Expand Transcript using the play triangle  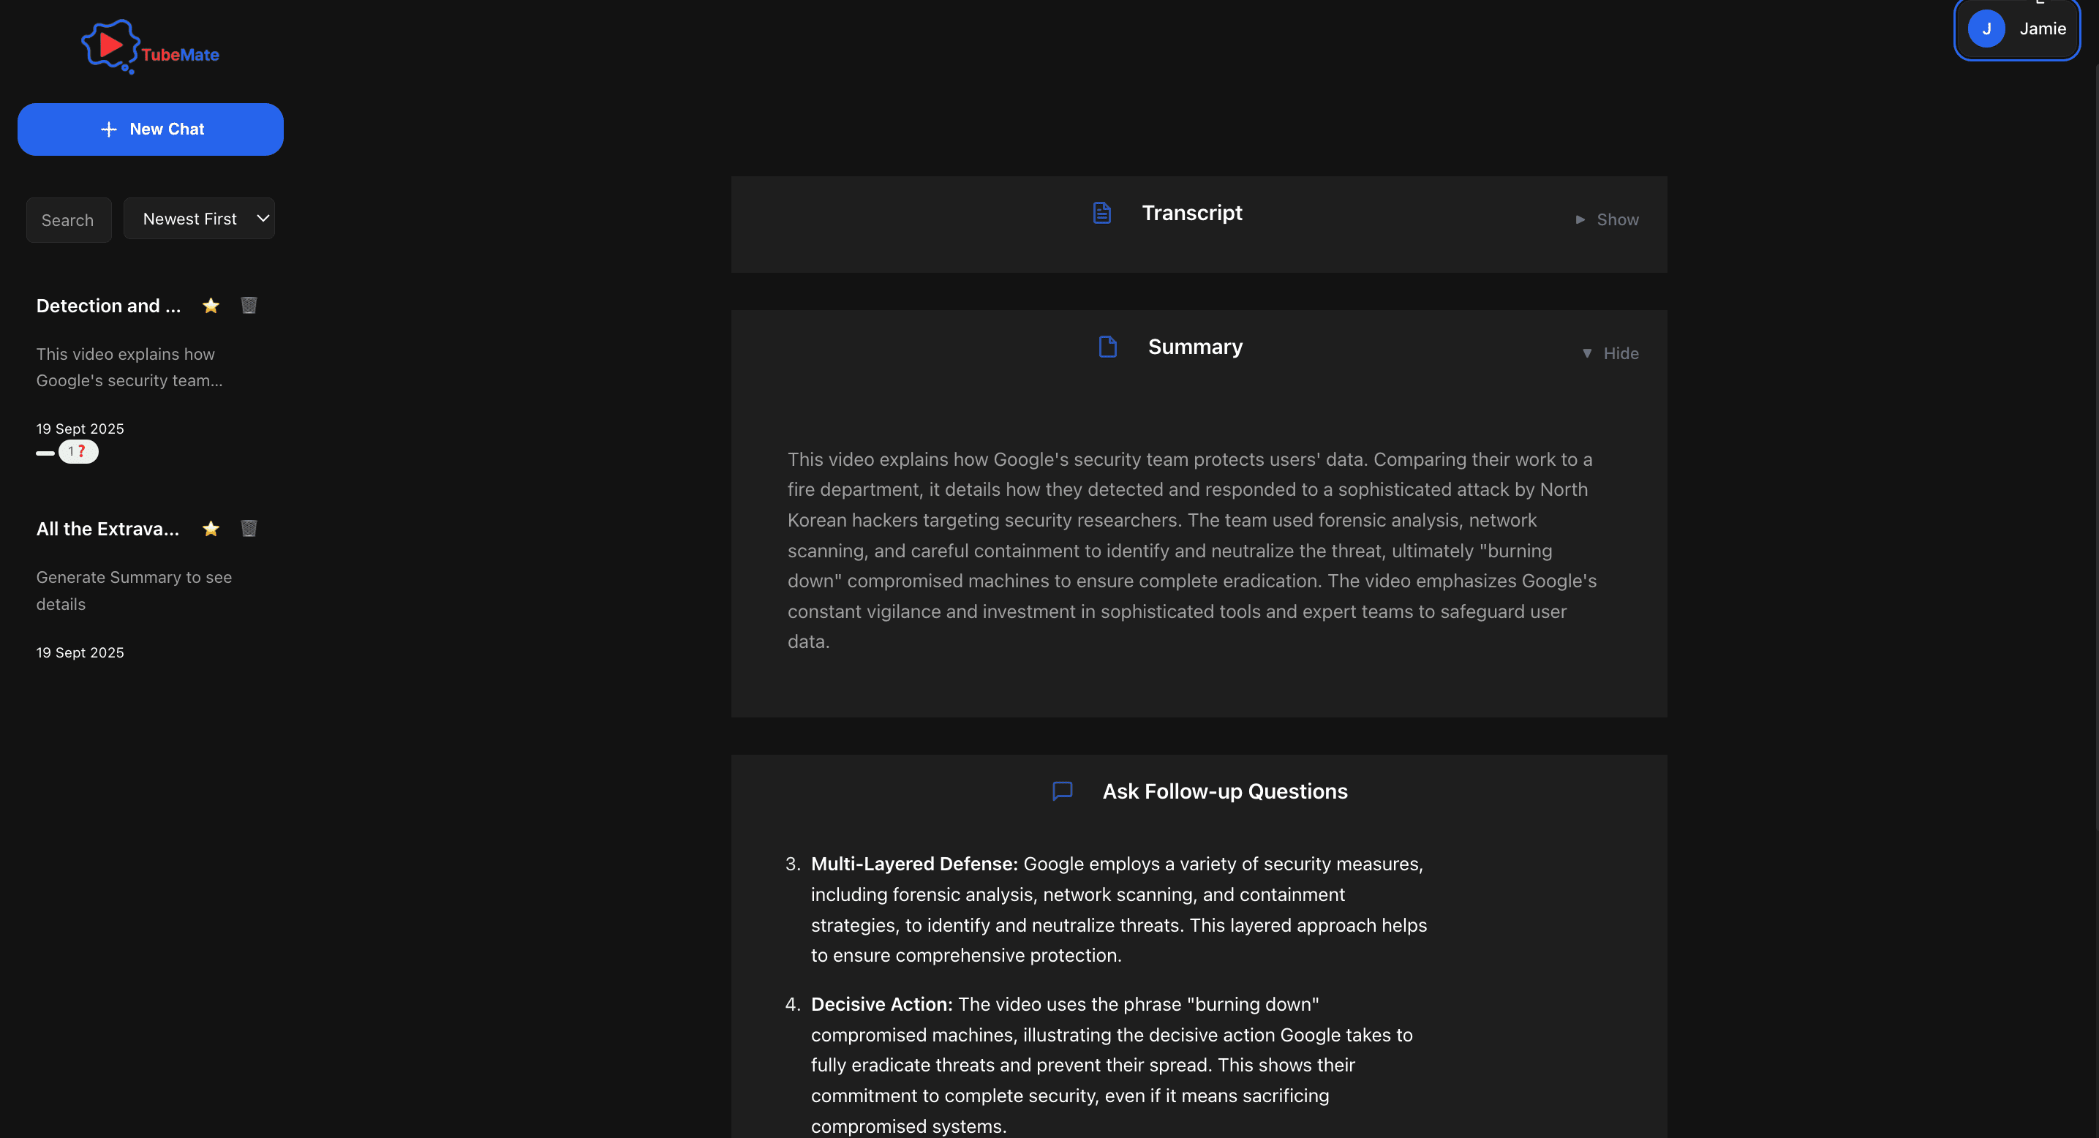point(1580,219)
